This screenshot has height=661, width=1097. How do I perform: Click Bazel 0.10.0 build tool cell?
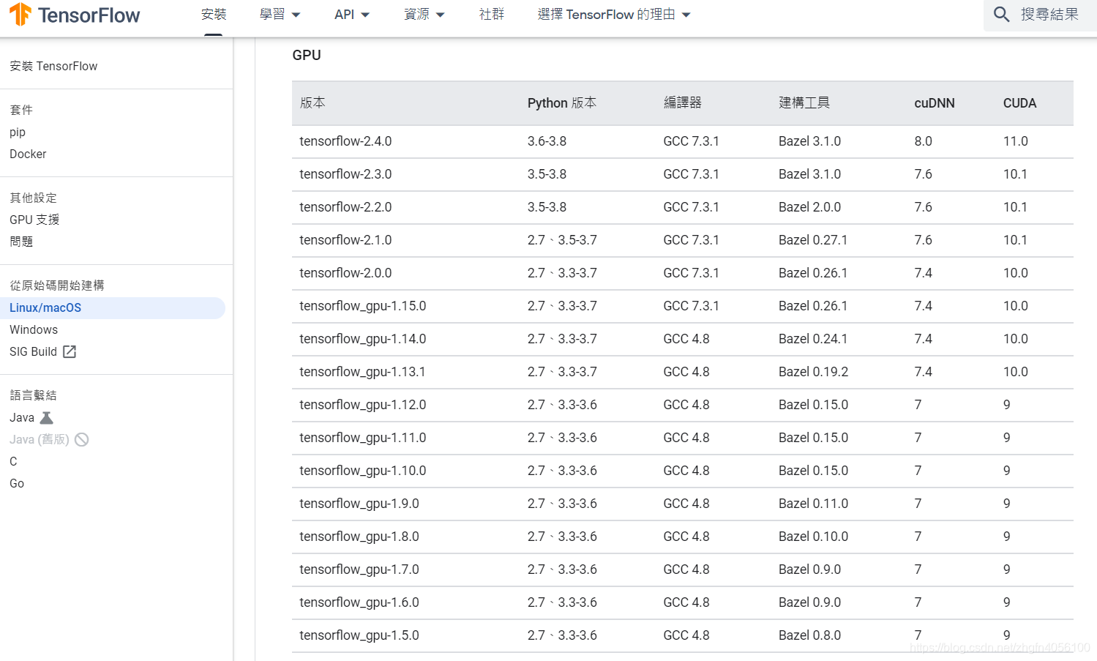coord(813,537)
